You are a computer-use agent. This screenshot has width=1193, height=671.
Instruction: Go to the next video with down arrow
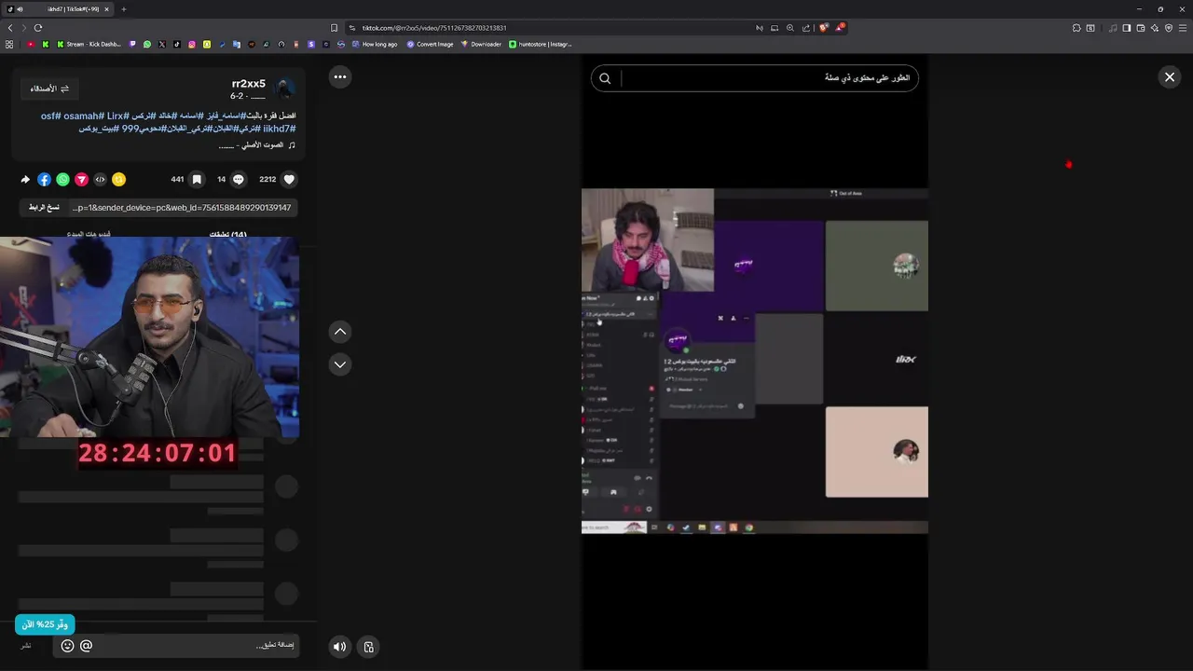tap(340, 364)
